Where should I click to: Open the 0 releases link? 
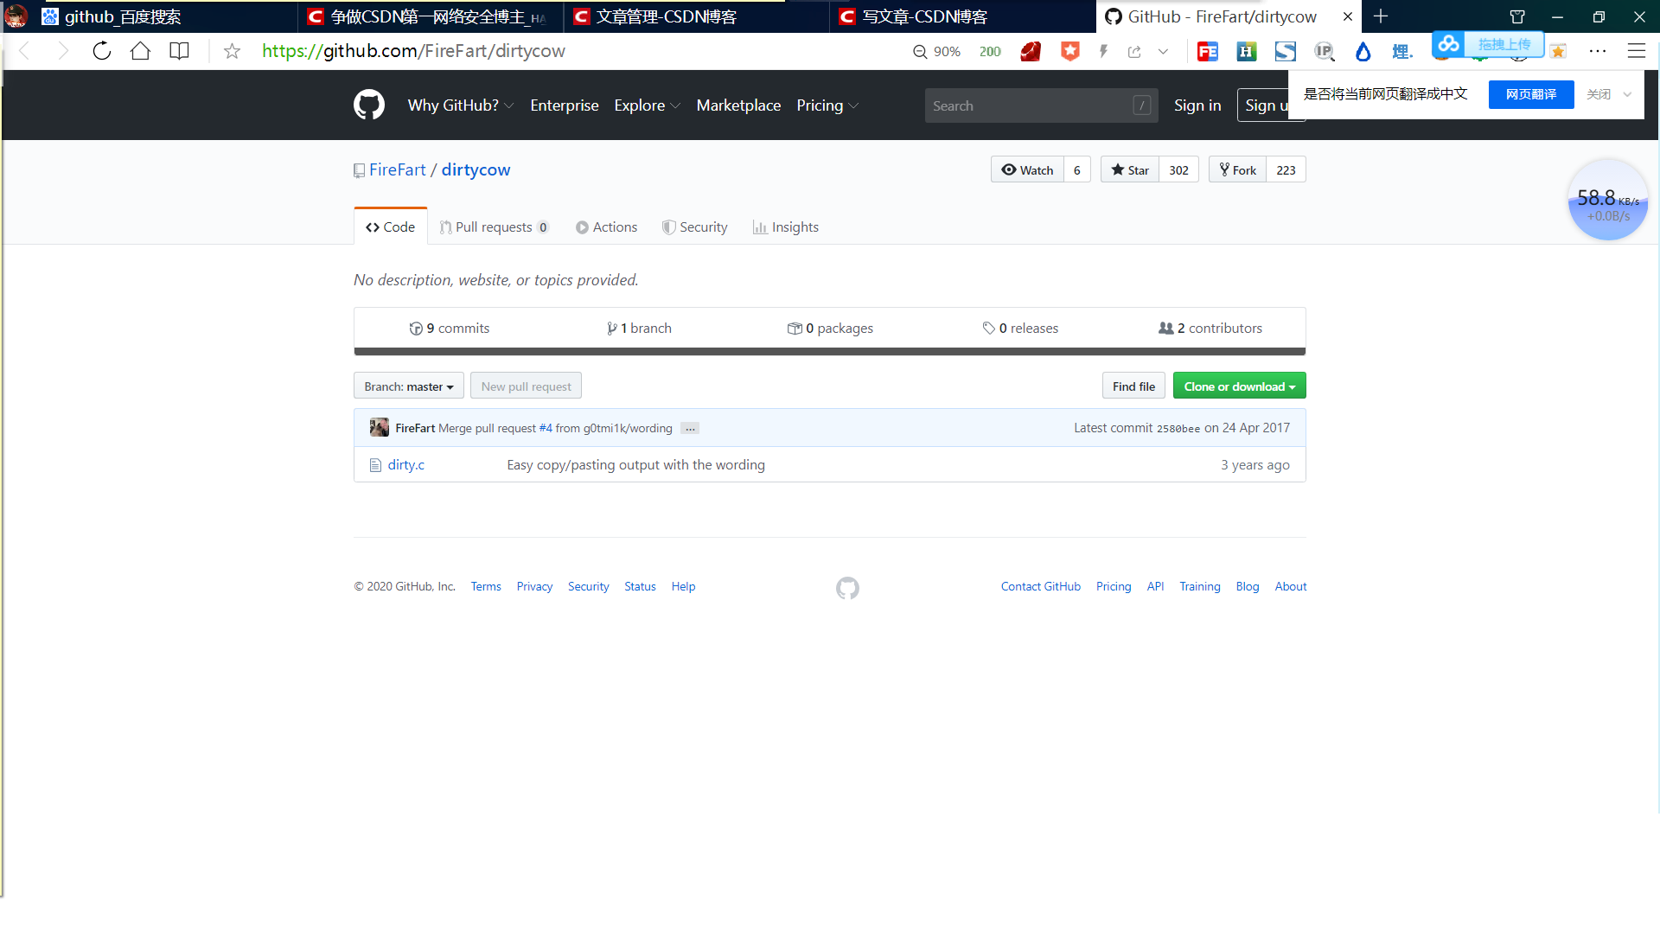(1020, 328)
